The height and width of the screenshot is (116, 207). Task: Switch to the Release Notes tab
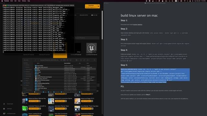(x=84, y=15)
